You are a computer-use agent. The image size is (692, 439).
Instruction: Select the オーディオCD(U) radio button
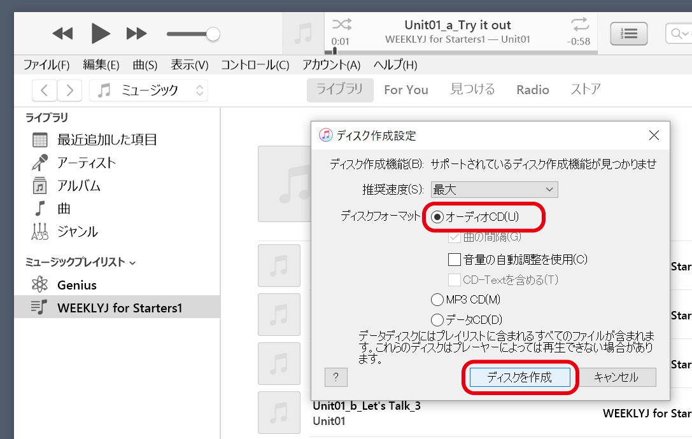point(437,217)
